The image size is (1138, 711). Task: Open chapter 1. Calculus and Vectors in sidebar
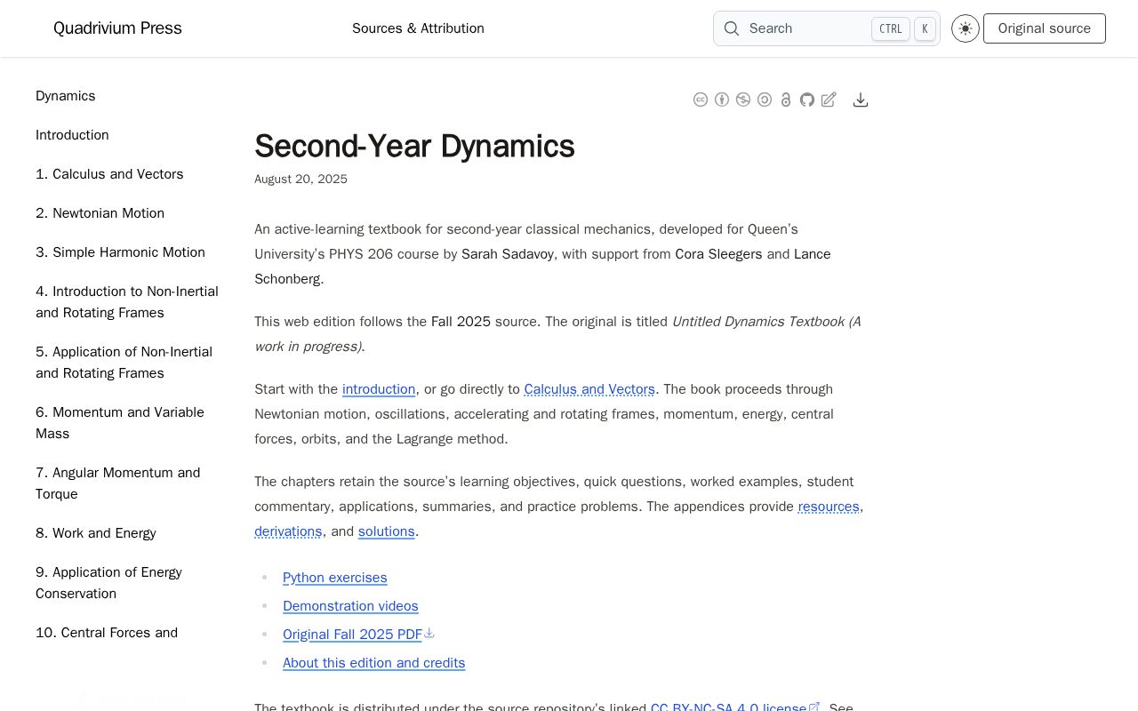[x=109, y=174]
